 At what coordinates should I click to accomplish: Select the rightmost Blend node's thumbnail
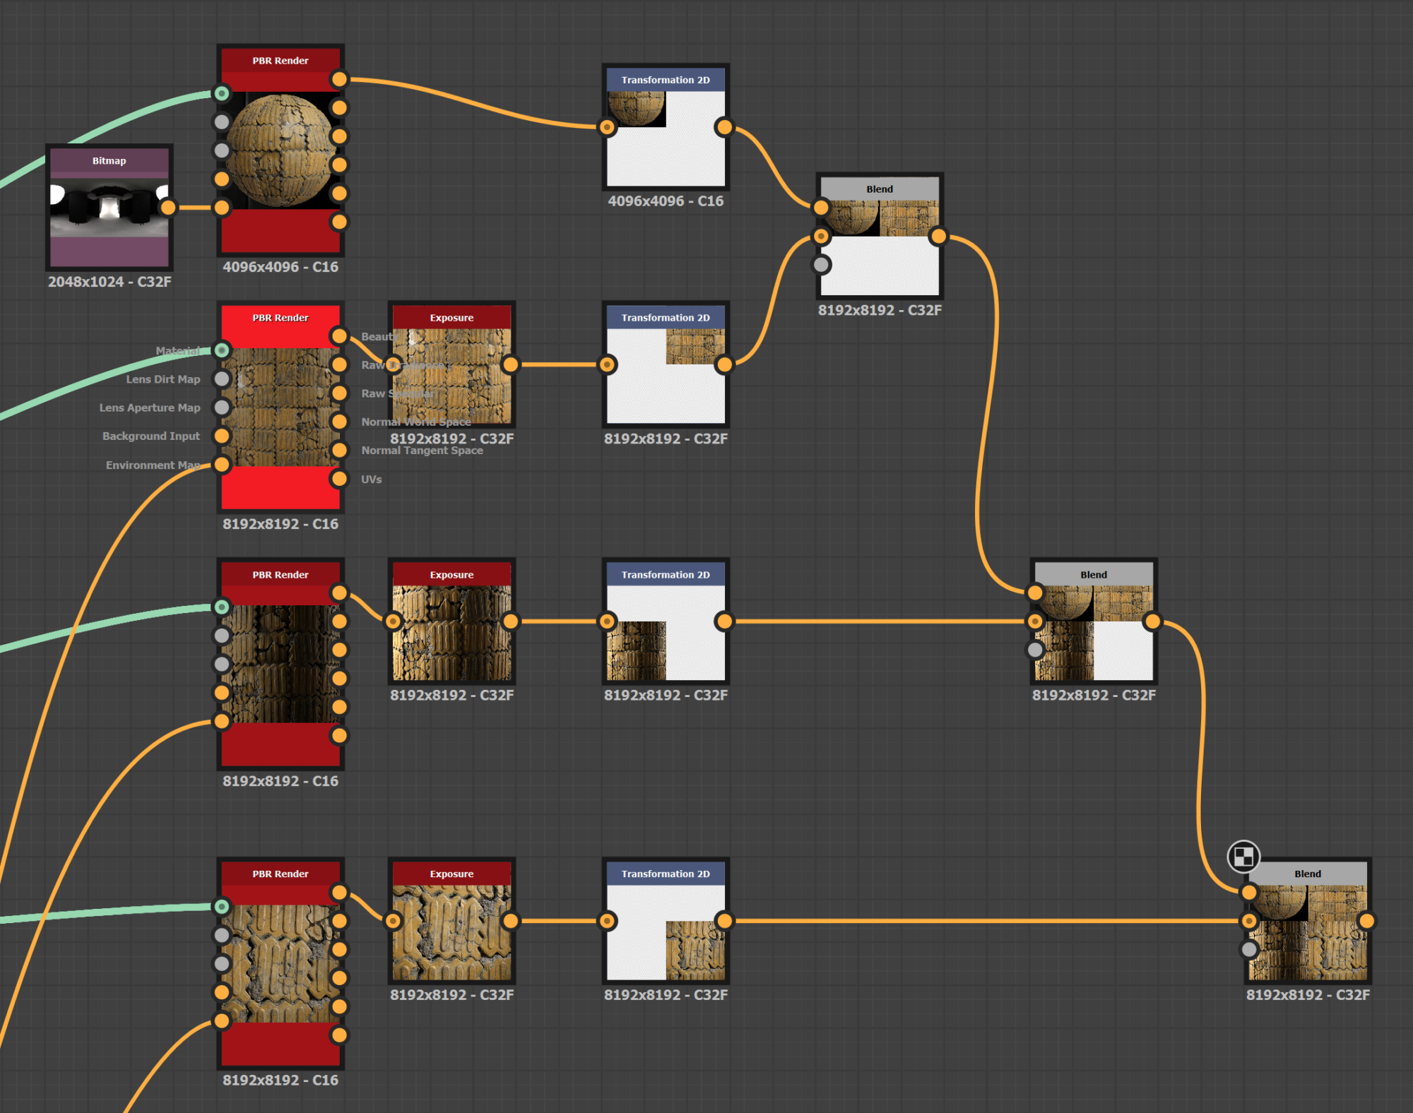pos(1308,932)
